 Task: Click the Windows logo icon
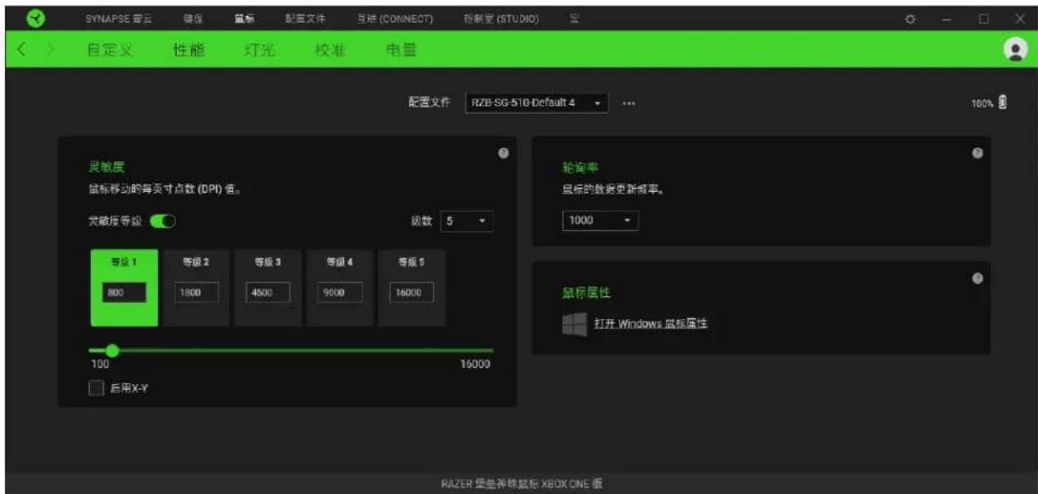[574, 324]
